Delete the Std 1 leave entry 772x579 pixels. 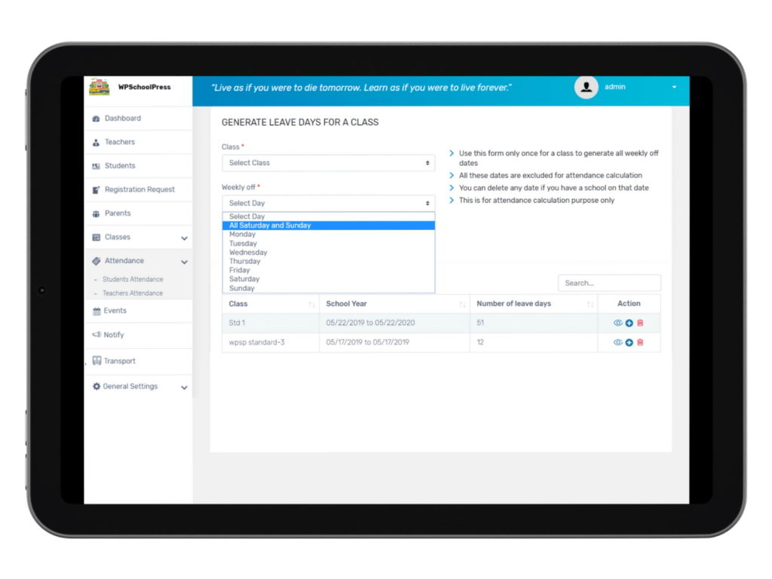pyautogui.click(x=640, y=323)
